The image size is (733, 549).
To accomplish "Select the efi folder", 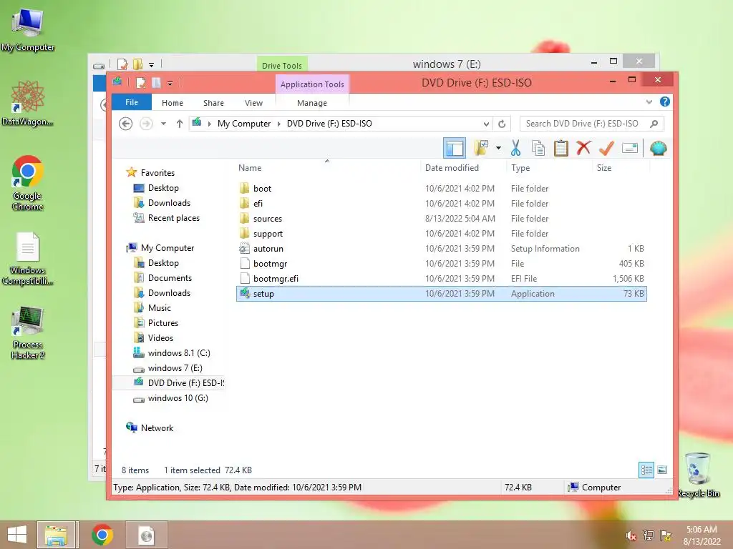I will click(442, 204).
